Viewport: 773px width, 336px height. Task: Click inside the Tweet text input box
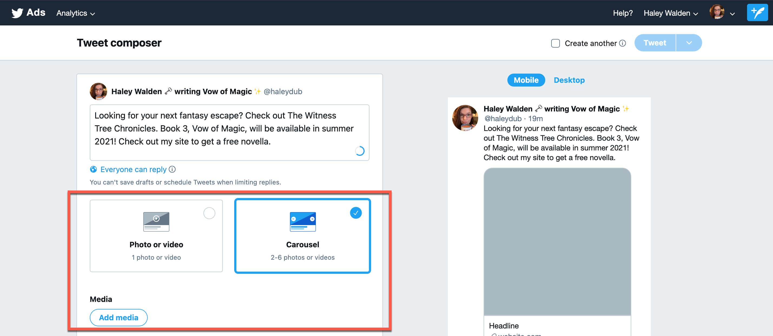[229, 132]
